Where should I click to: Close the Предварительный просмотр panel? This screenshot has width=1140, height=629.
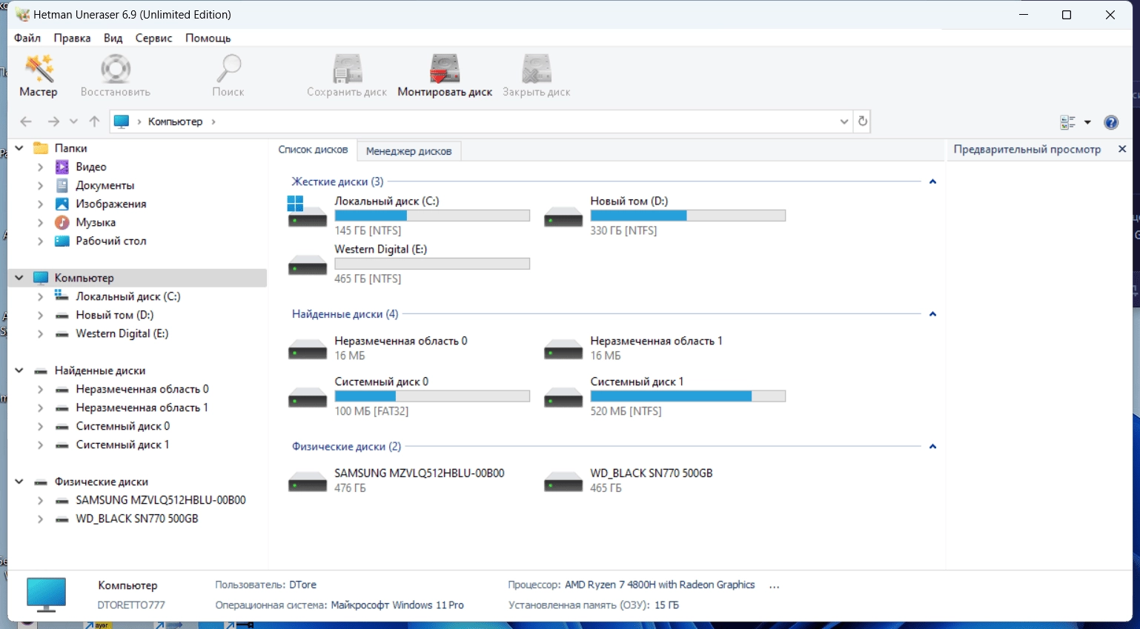[x=1122, y=149]
